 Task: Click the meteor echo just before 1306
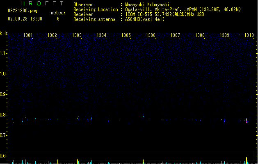click(x=143, y=116)
